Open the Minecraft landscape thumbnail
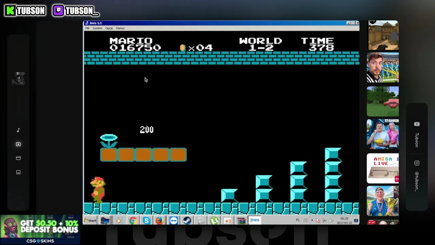The image size is (435, 245). (x=383, y=101)
